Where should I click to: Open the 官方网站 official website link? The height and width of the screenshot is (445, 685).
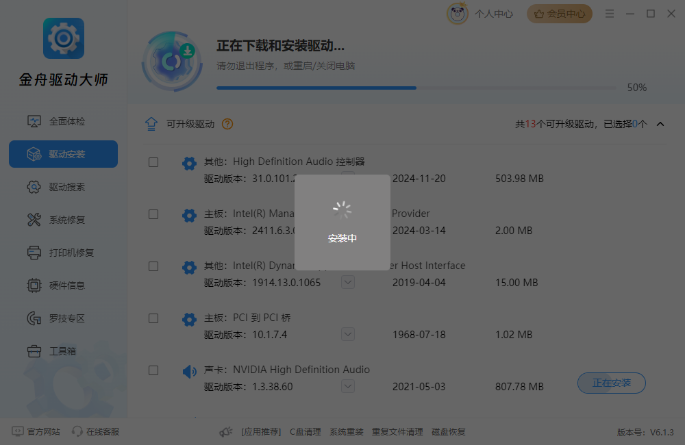pos(43,432)
